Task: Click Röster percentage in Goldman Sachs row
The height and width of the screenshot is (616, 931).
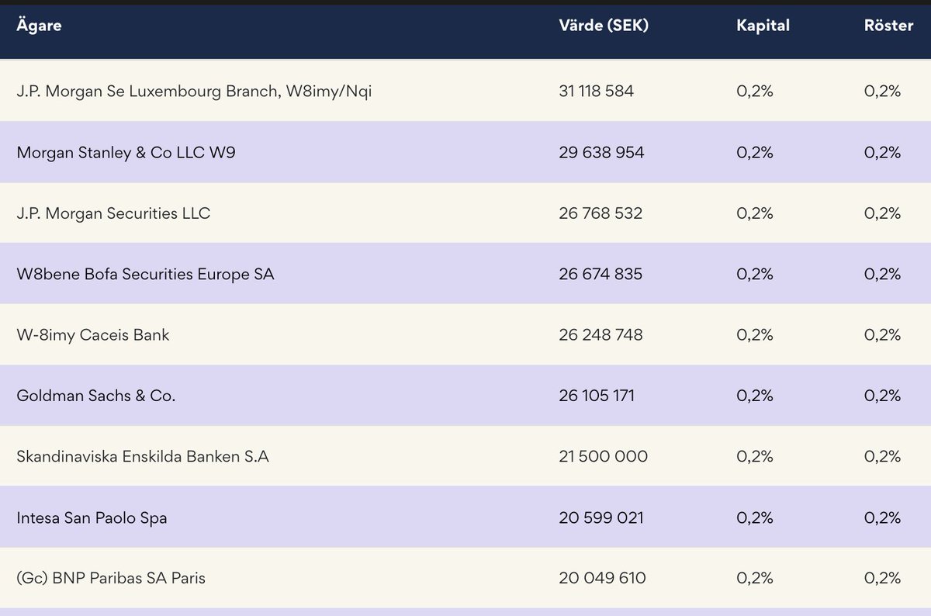Action: 882,396
